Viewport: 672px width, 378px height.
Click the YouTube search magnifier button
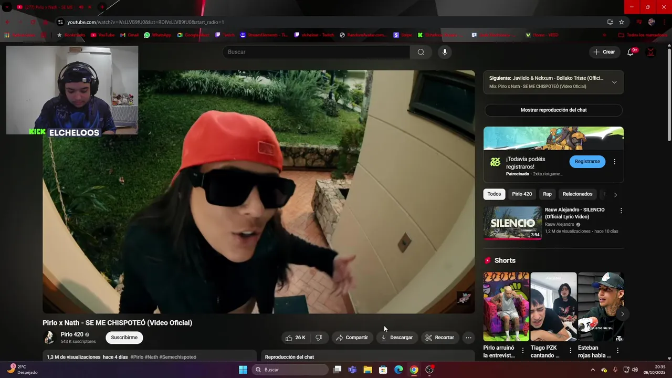421,52
